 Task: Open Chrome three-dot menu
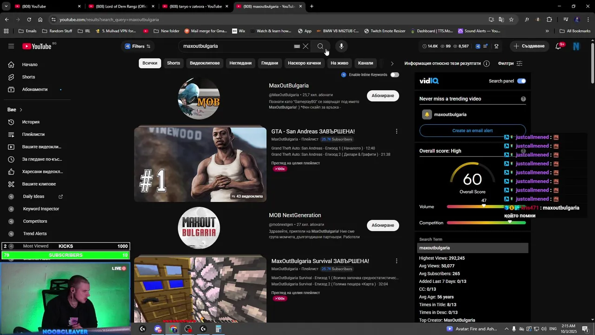[x=588, y=20]
